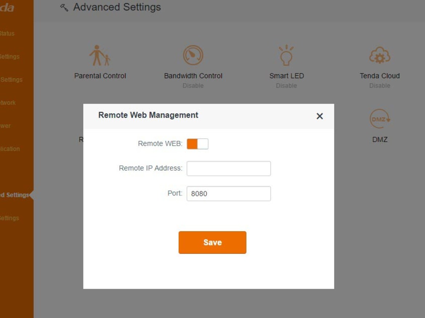
Task: Click the Parental Control label
Action: point(100,76)
